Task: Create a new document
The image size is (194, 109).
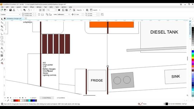Action: tap(2, 10)
